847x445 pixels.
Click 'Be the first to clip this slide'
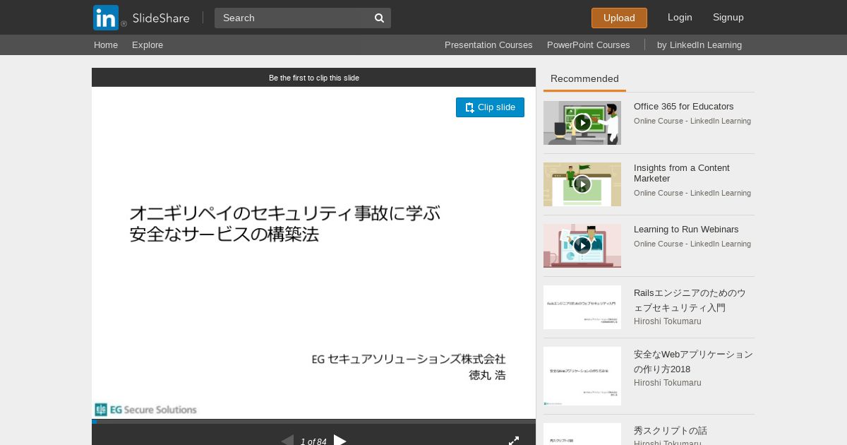click(x=314, y=78)
